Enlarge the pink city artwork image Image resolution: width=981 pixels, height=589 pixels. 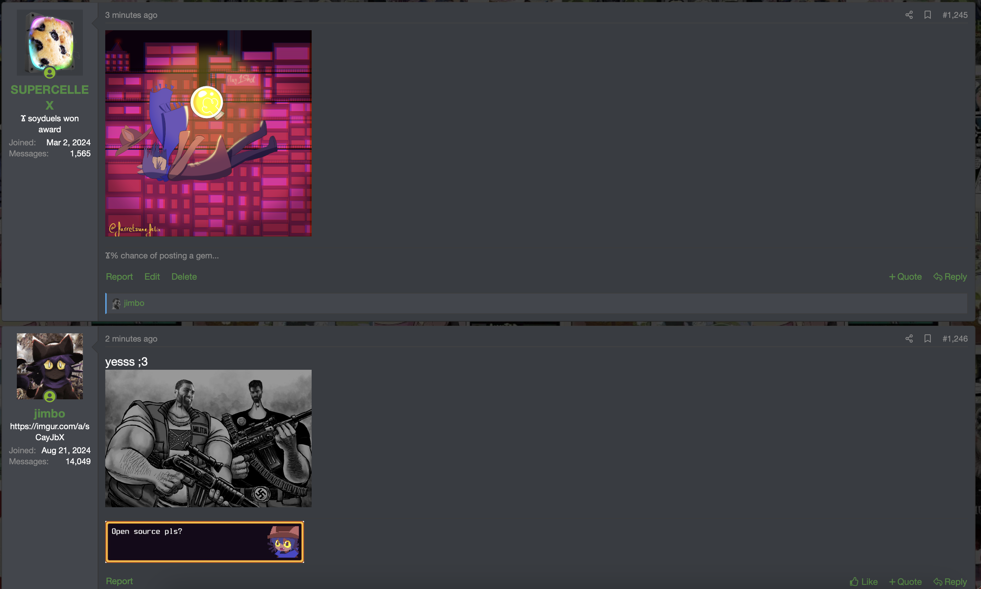pos(208,133)
